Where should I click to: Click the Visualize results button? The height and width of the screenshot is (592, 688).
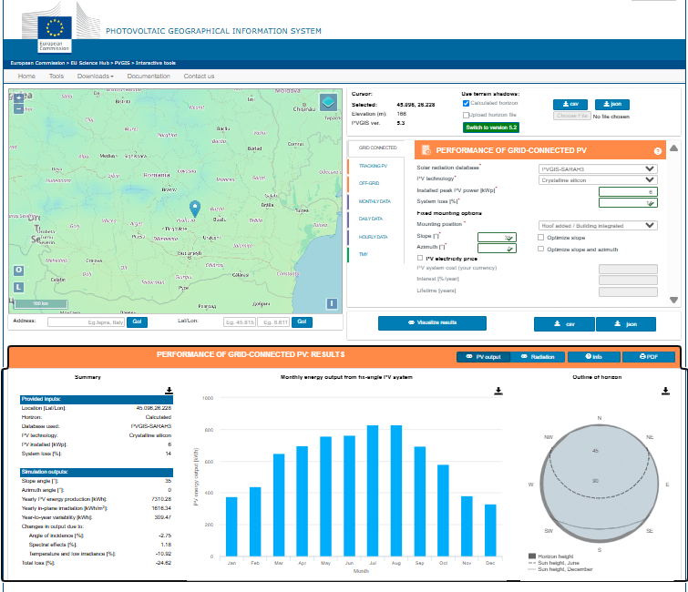[x=432, y=322]
